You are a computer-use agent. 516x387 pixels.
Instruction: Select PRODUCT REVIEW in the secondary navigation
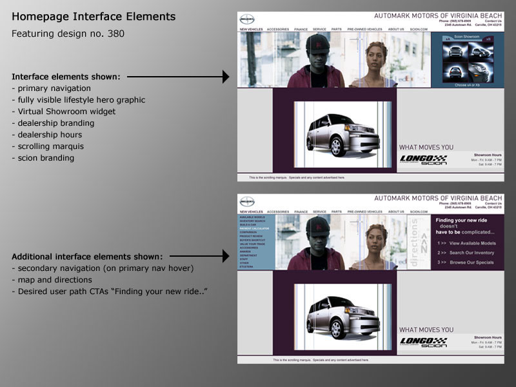pyautogui.click(x=251, y=236)
